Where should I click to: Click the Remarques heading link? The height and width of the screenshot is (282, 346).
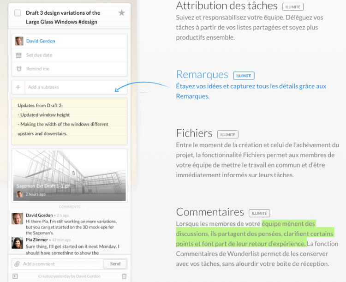(202, 75)
